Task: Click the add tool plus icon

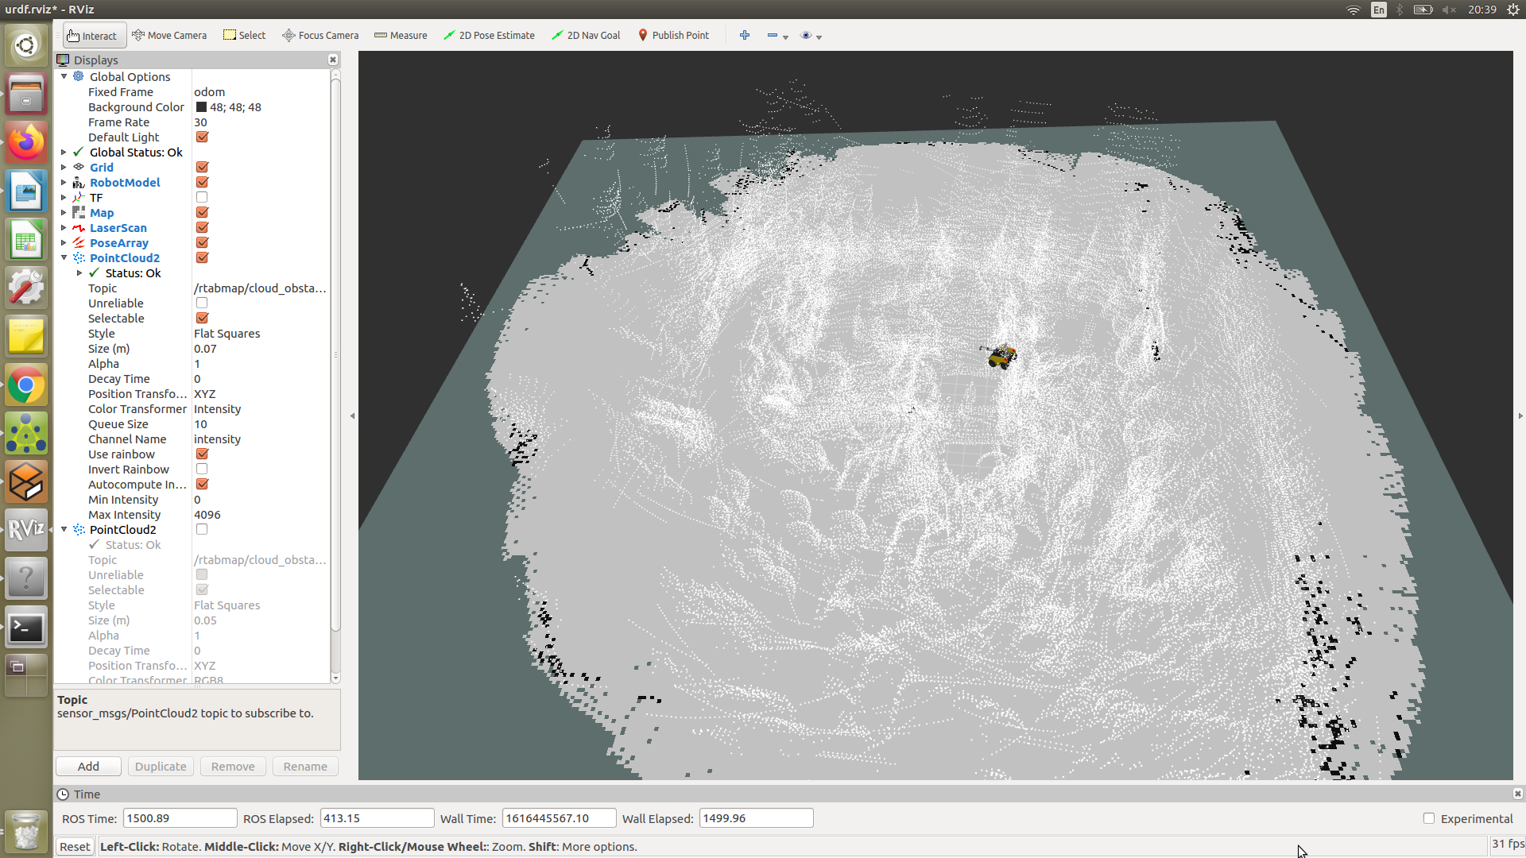Action: (745, 35)
